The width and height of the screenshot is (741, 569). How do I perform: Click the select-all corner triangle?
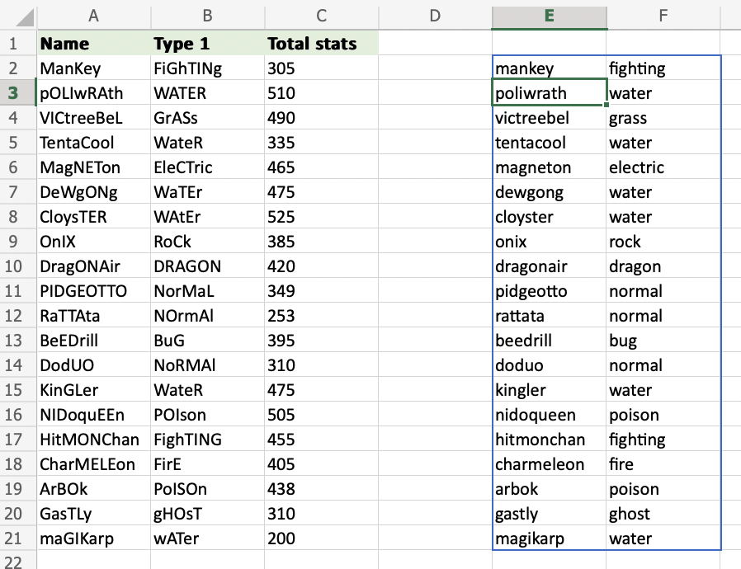pos(19,16)
